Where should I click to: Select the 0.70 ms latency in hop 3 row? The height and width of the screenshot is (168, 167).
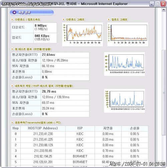(108, 151)
